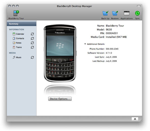Select the BlackBerry Tour device icon
Image resolution: width=150 pixels, height=131 pixels.
[16, 13]
